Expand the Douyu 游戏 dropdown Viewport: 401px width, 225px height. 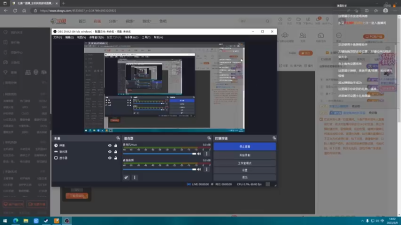(x=147, y=21)
